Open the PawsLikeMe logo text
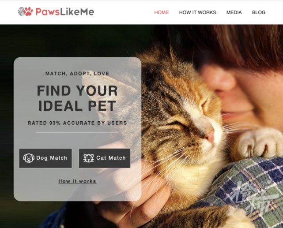This screenshot has width=283, height=228. pyautogui.click(x=65, y=12)
